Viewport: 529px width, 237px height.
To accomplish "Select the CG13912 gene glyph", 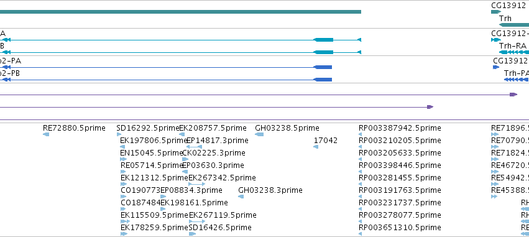I will point(496,12).
